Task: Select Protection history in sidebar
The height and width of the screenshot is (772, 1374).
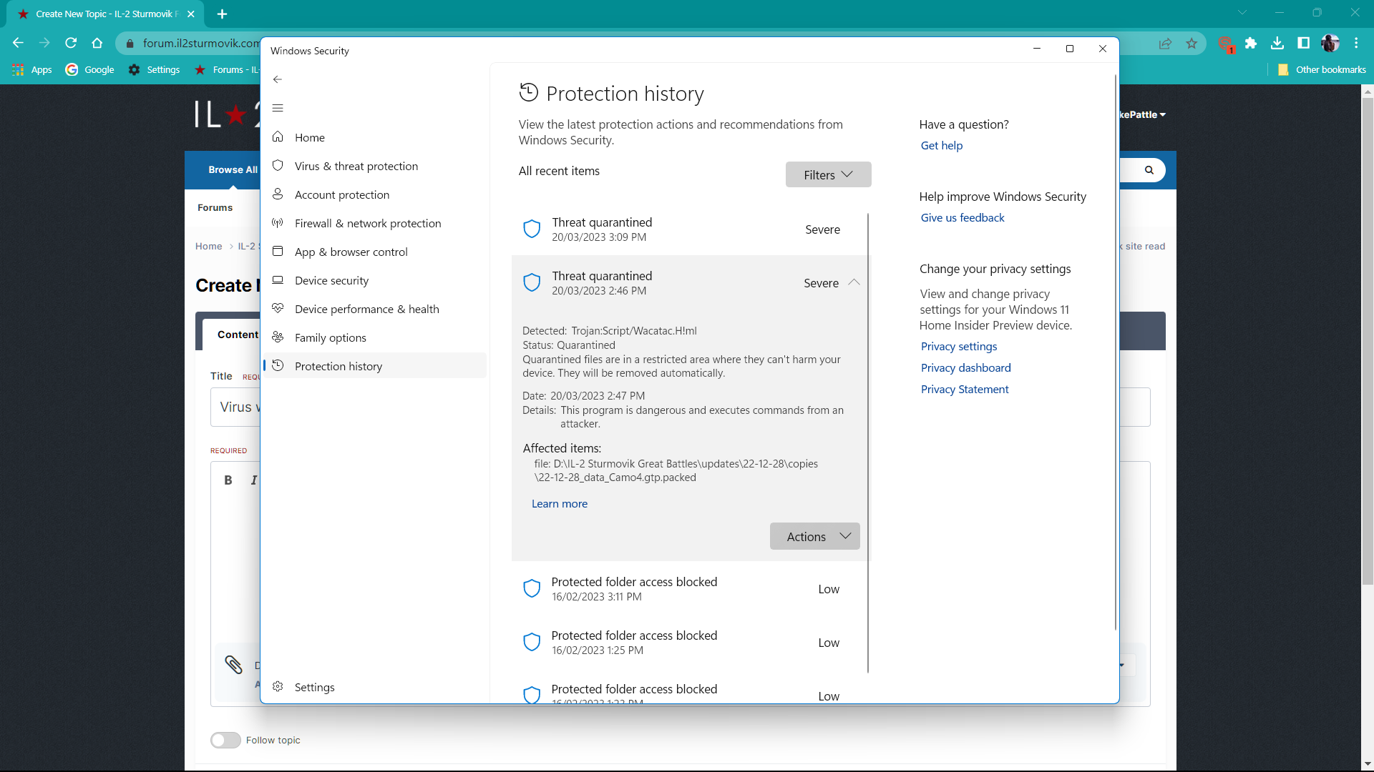Action: [375, 366]
